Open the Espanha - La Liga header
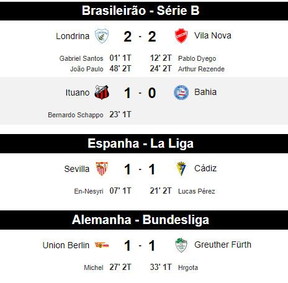This screenshot has height=283, width=288. click(140, 143)
